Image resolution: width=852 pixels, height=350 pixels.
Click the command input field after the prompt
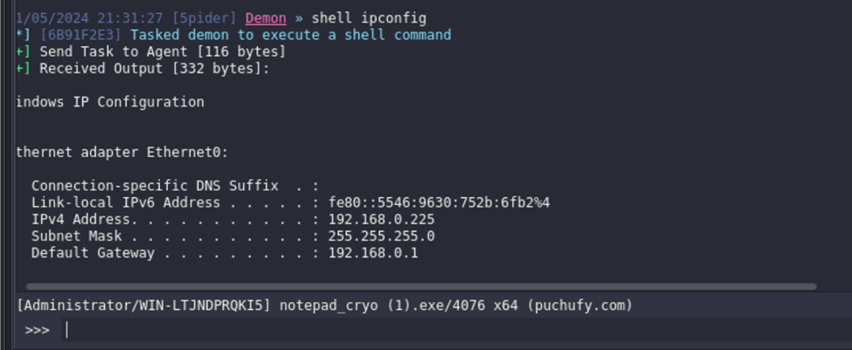pyautogui.click(x=437, y=331)
